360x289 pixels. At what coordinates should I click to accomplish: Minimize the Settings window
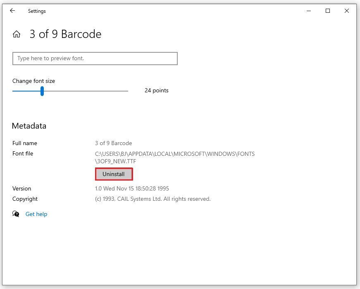(309, 11)
